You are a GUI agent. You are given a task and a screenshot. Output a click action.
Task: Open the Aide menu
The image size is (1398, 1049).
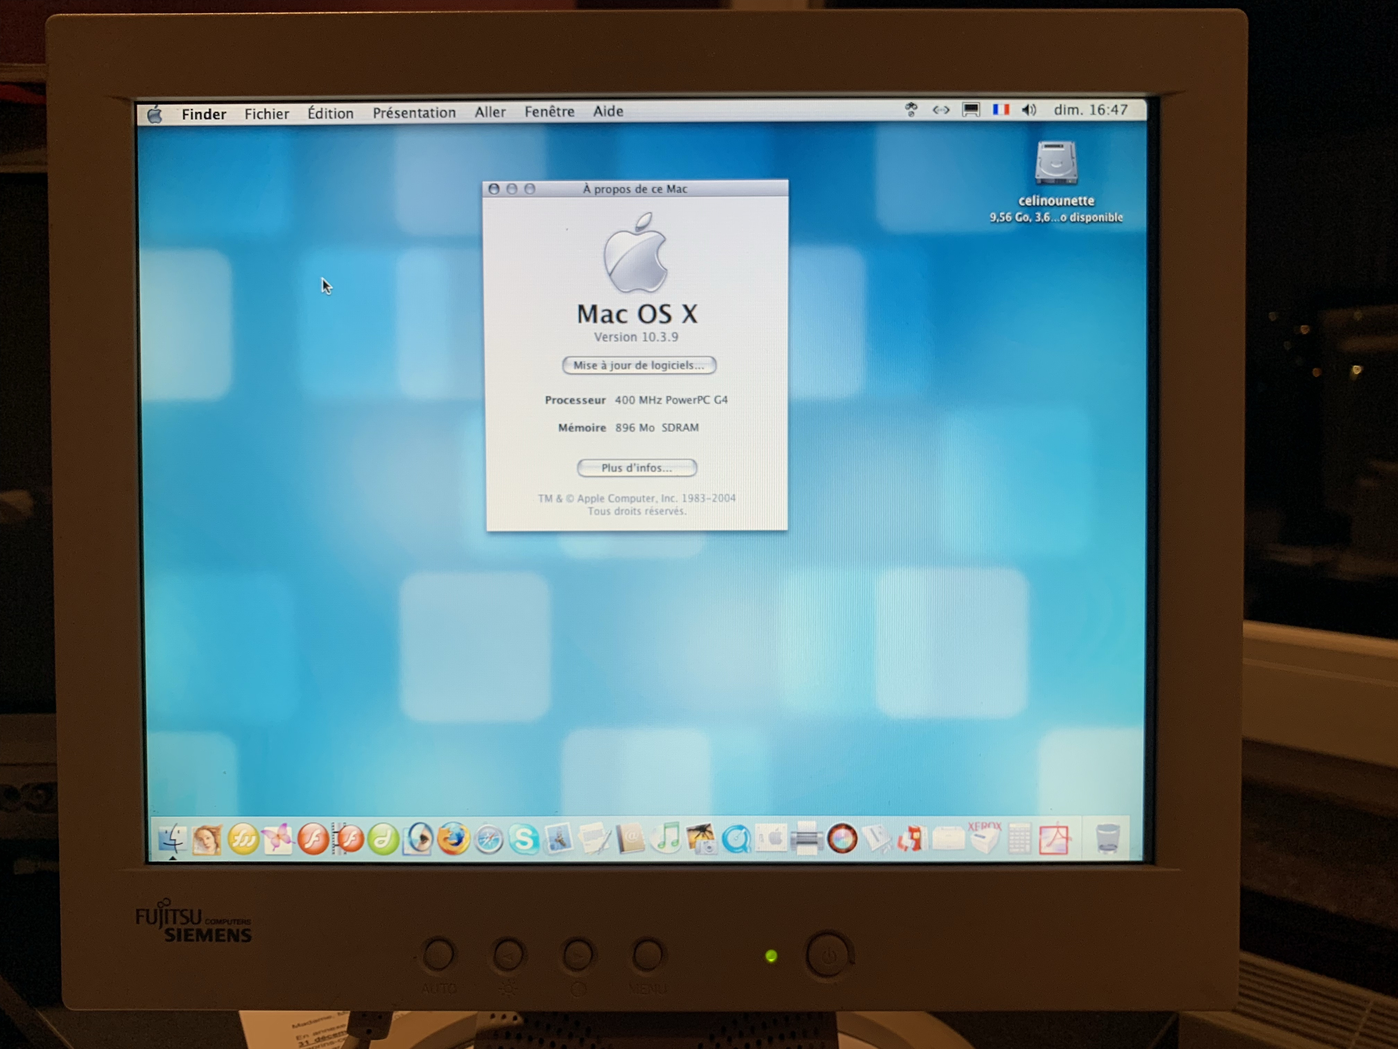point(608,111)
